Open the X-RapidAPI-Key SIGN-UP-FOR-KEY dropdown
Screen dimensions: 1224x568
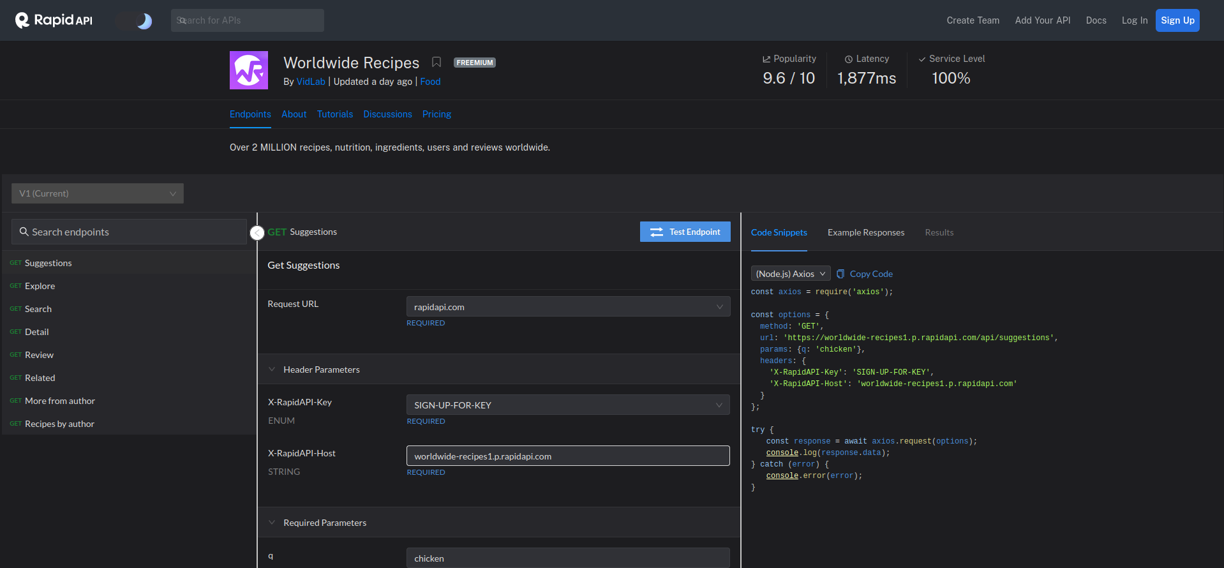[568, 405]
